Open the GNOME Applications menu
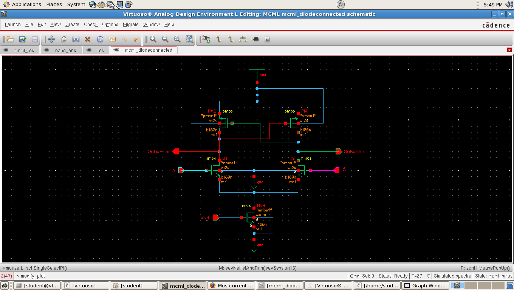Image resolution: width=514 pixels, height=290 pixels. coord(26,5)
